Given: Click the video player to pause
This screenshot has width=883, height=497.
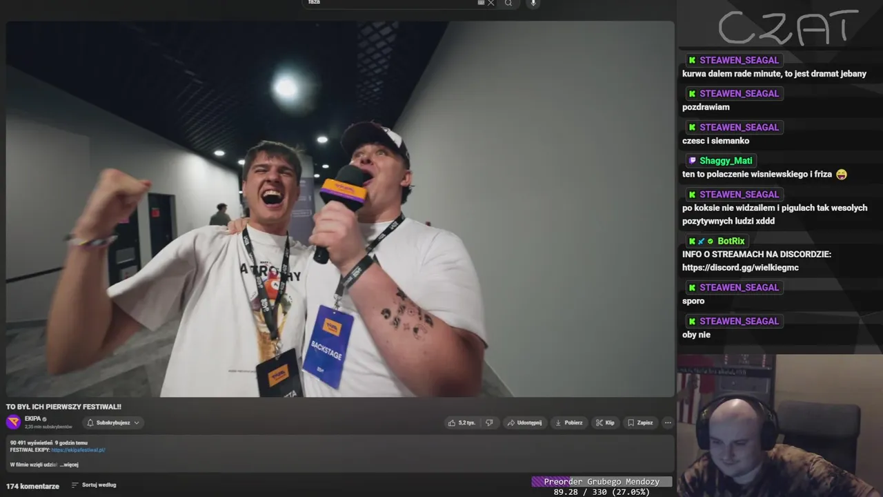Looking at the screenshot, I should pyautogui.click(x=340, y=208).
